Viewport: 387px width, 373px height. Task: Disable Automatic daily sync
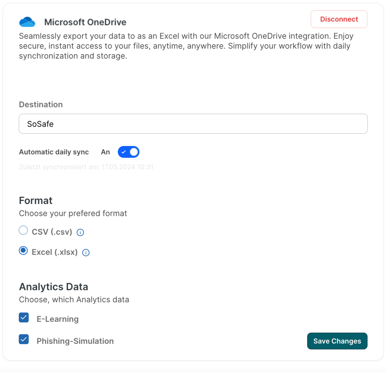coord(129,152)
